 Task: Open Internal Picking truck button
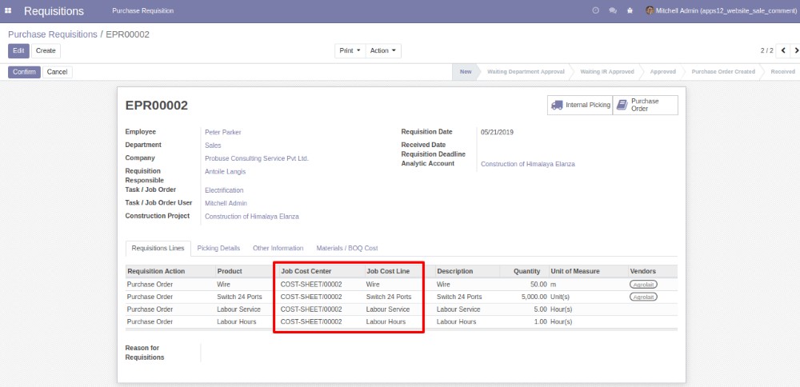pos(580,105)
